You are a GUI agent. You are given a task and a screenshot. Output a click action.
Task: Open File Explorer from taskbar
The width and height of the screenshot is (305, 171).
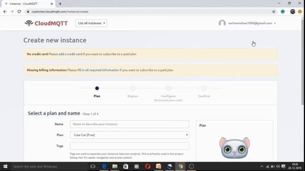pos(115,166)
